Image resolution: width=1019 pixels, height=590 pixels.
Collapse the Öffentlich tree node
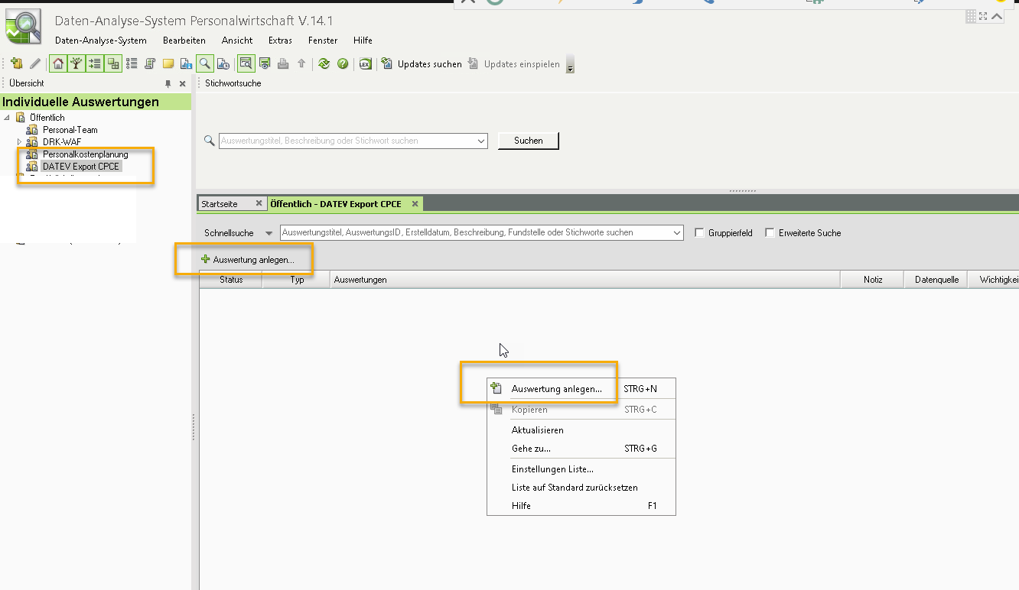(x=8, y=118)
